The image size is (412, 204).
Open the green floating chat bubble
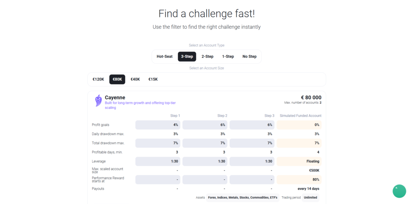point(399,191)
